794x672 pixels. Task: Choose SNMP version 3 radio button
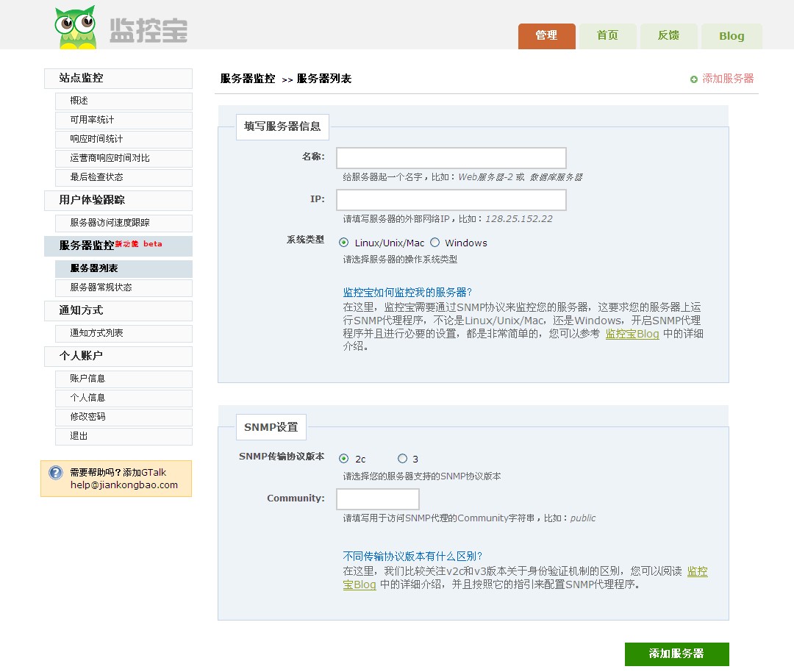pyautogui.click(x=402, y=458)
